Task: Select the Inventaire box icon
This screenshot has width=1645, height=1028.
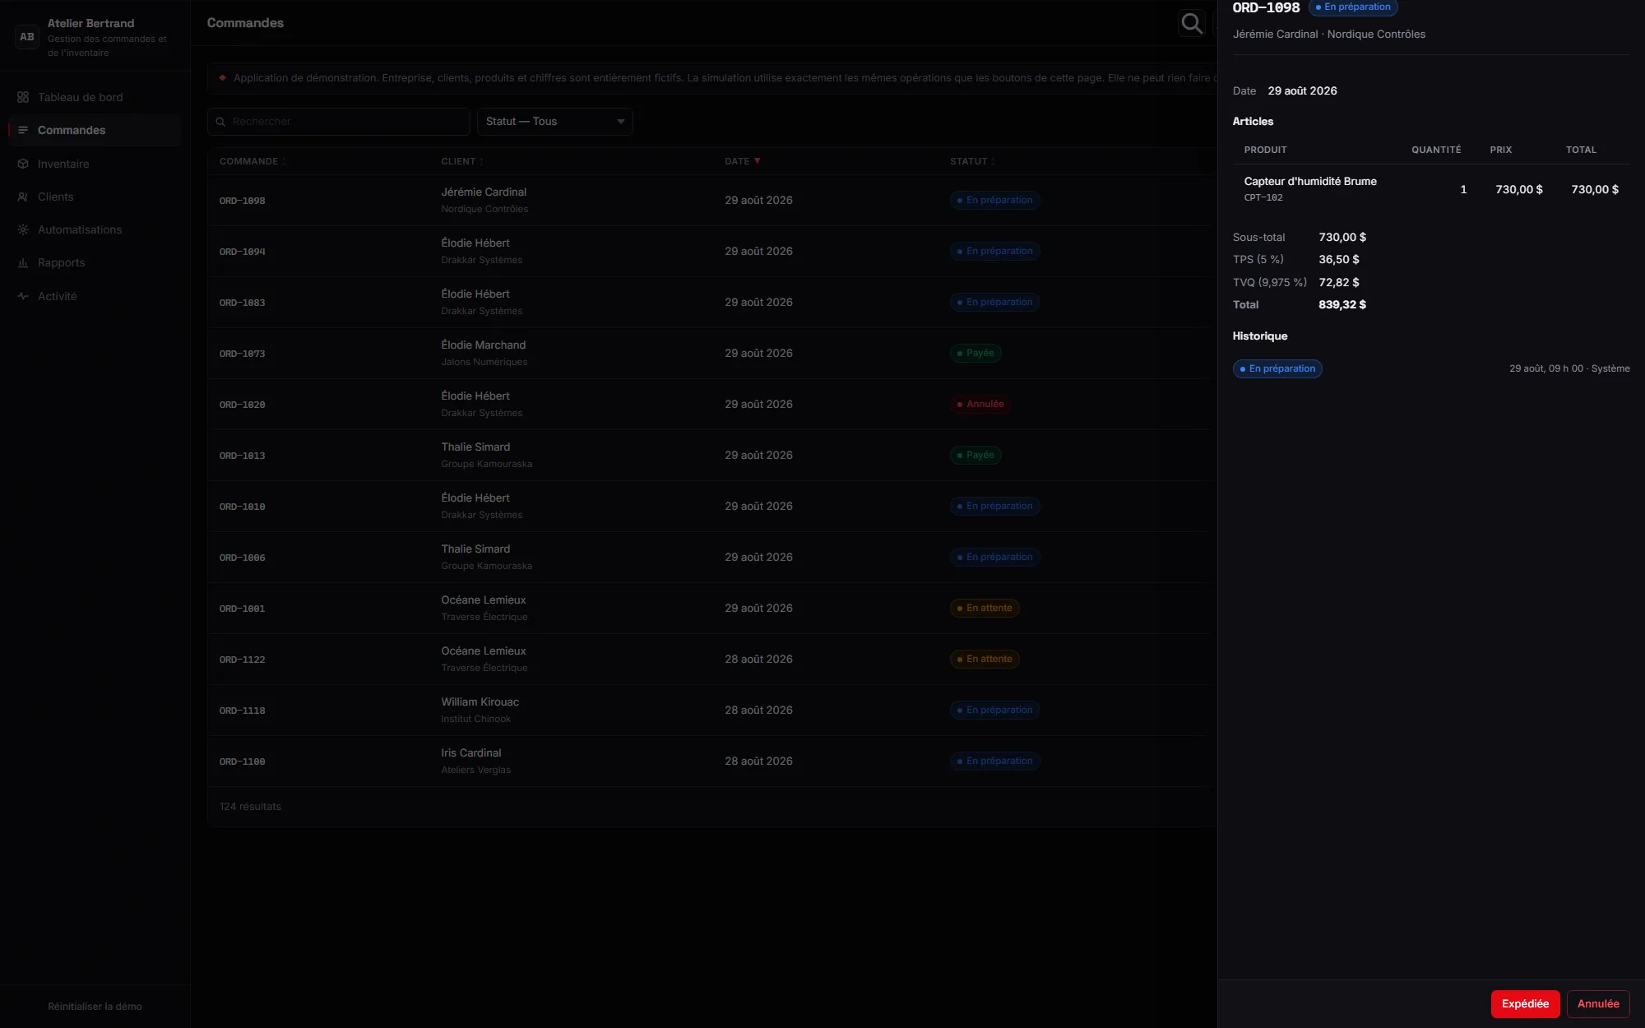Action: 23,164
